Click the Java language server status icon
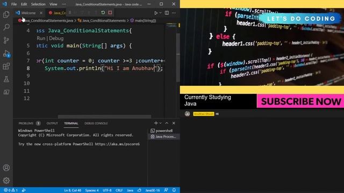The image size is (344, 193). pyautogui.click(x=139, y=190)
